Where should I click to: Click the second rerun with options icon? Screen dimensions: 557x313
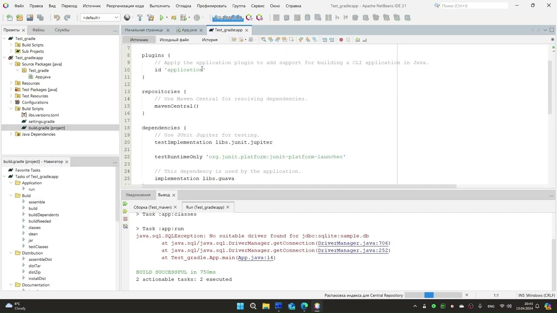click(x=125, y=211)
